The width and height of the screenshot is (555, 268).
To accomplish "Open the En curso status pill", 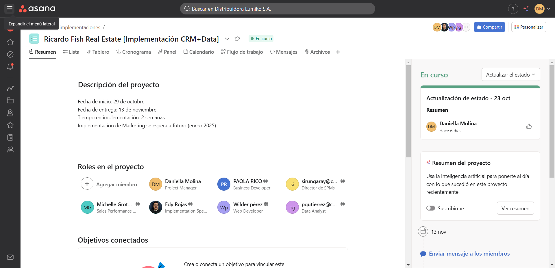I will point(261,39).
